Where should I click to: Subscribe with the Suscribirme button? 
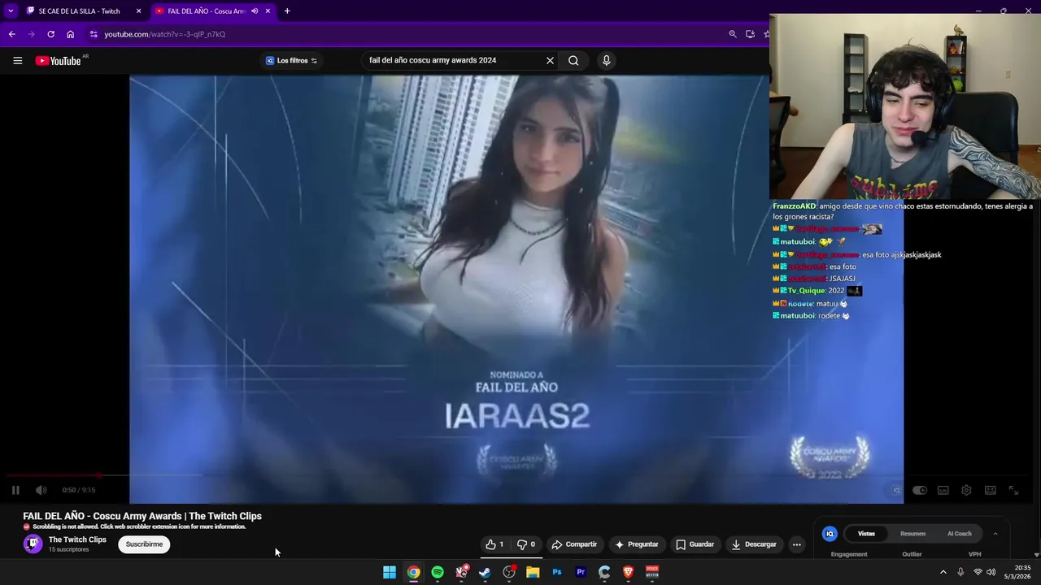(144, 544)
